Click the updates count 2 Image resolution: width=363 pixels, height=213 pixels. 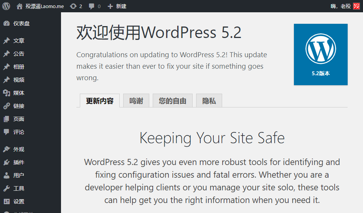pyautogui.click(x=81, y=7)
